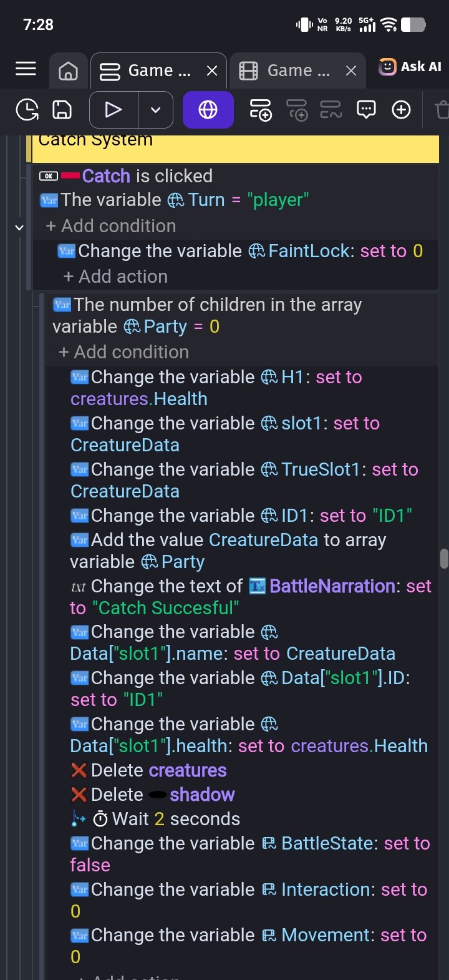Open preview options dropdown arrow
Screen dimensions: 449x980
156,110
